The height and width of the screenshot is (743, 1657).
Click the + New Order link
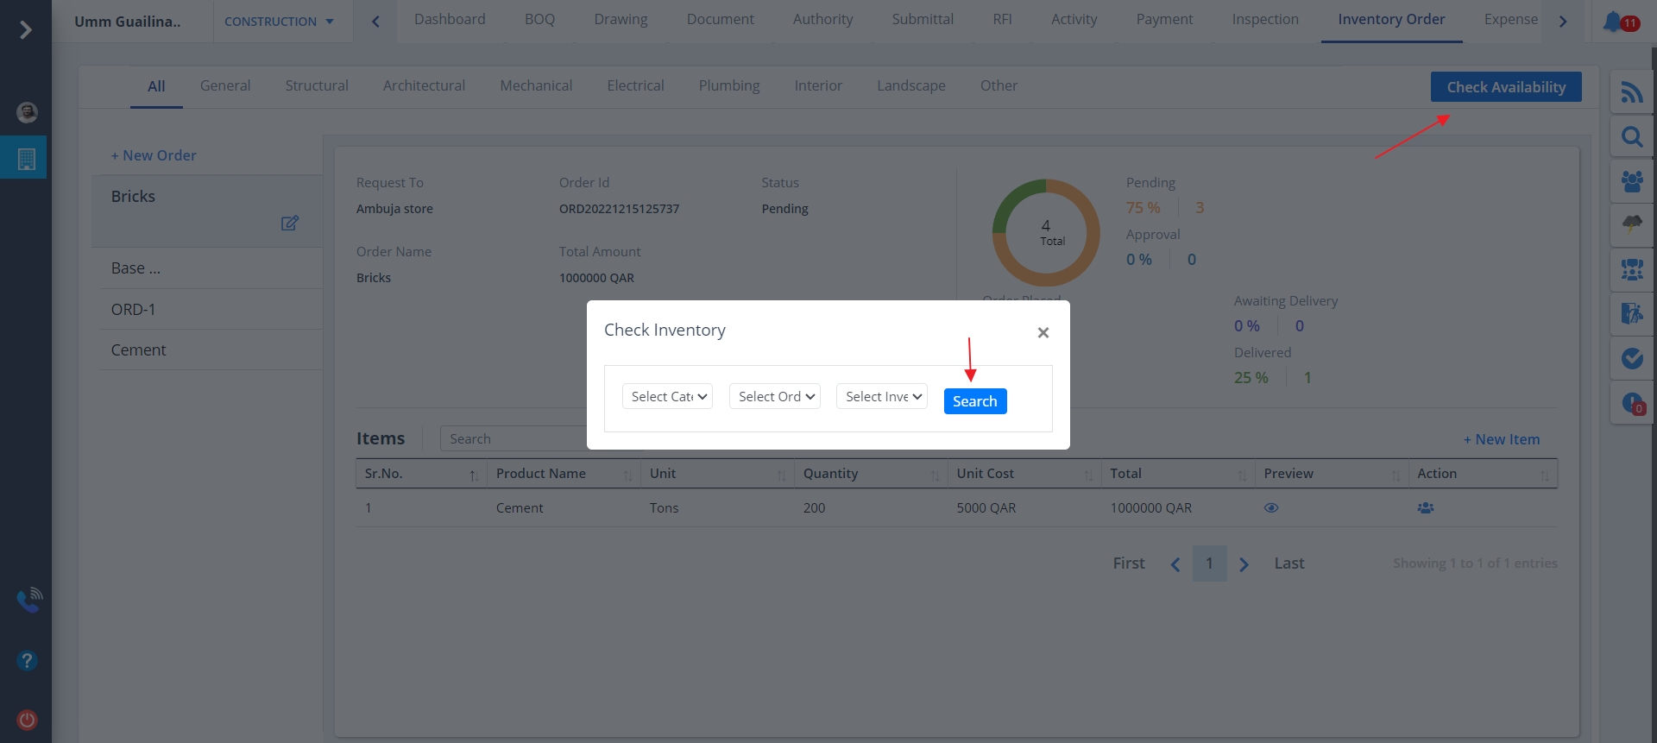pos(154,156)
